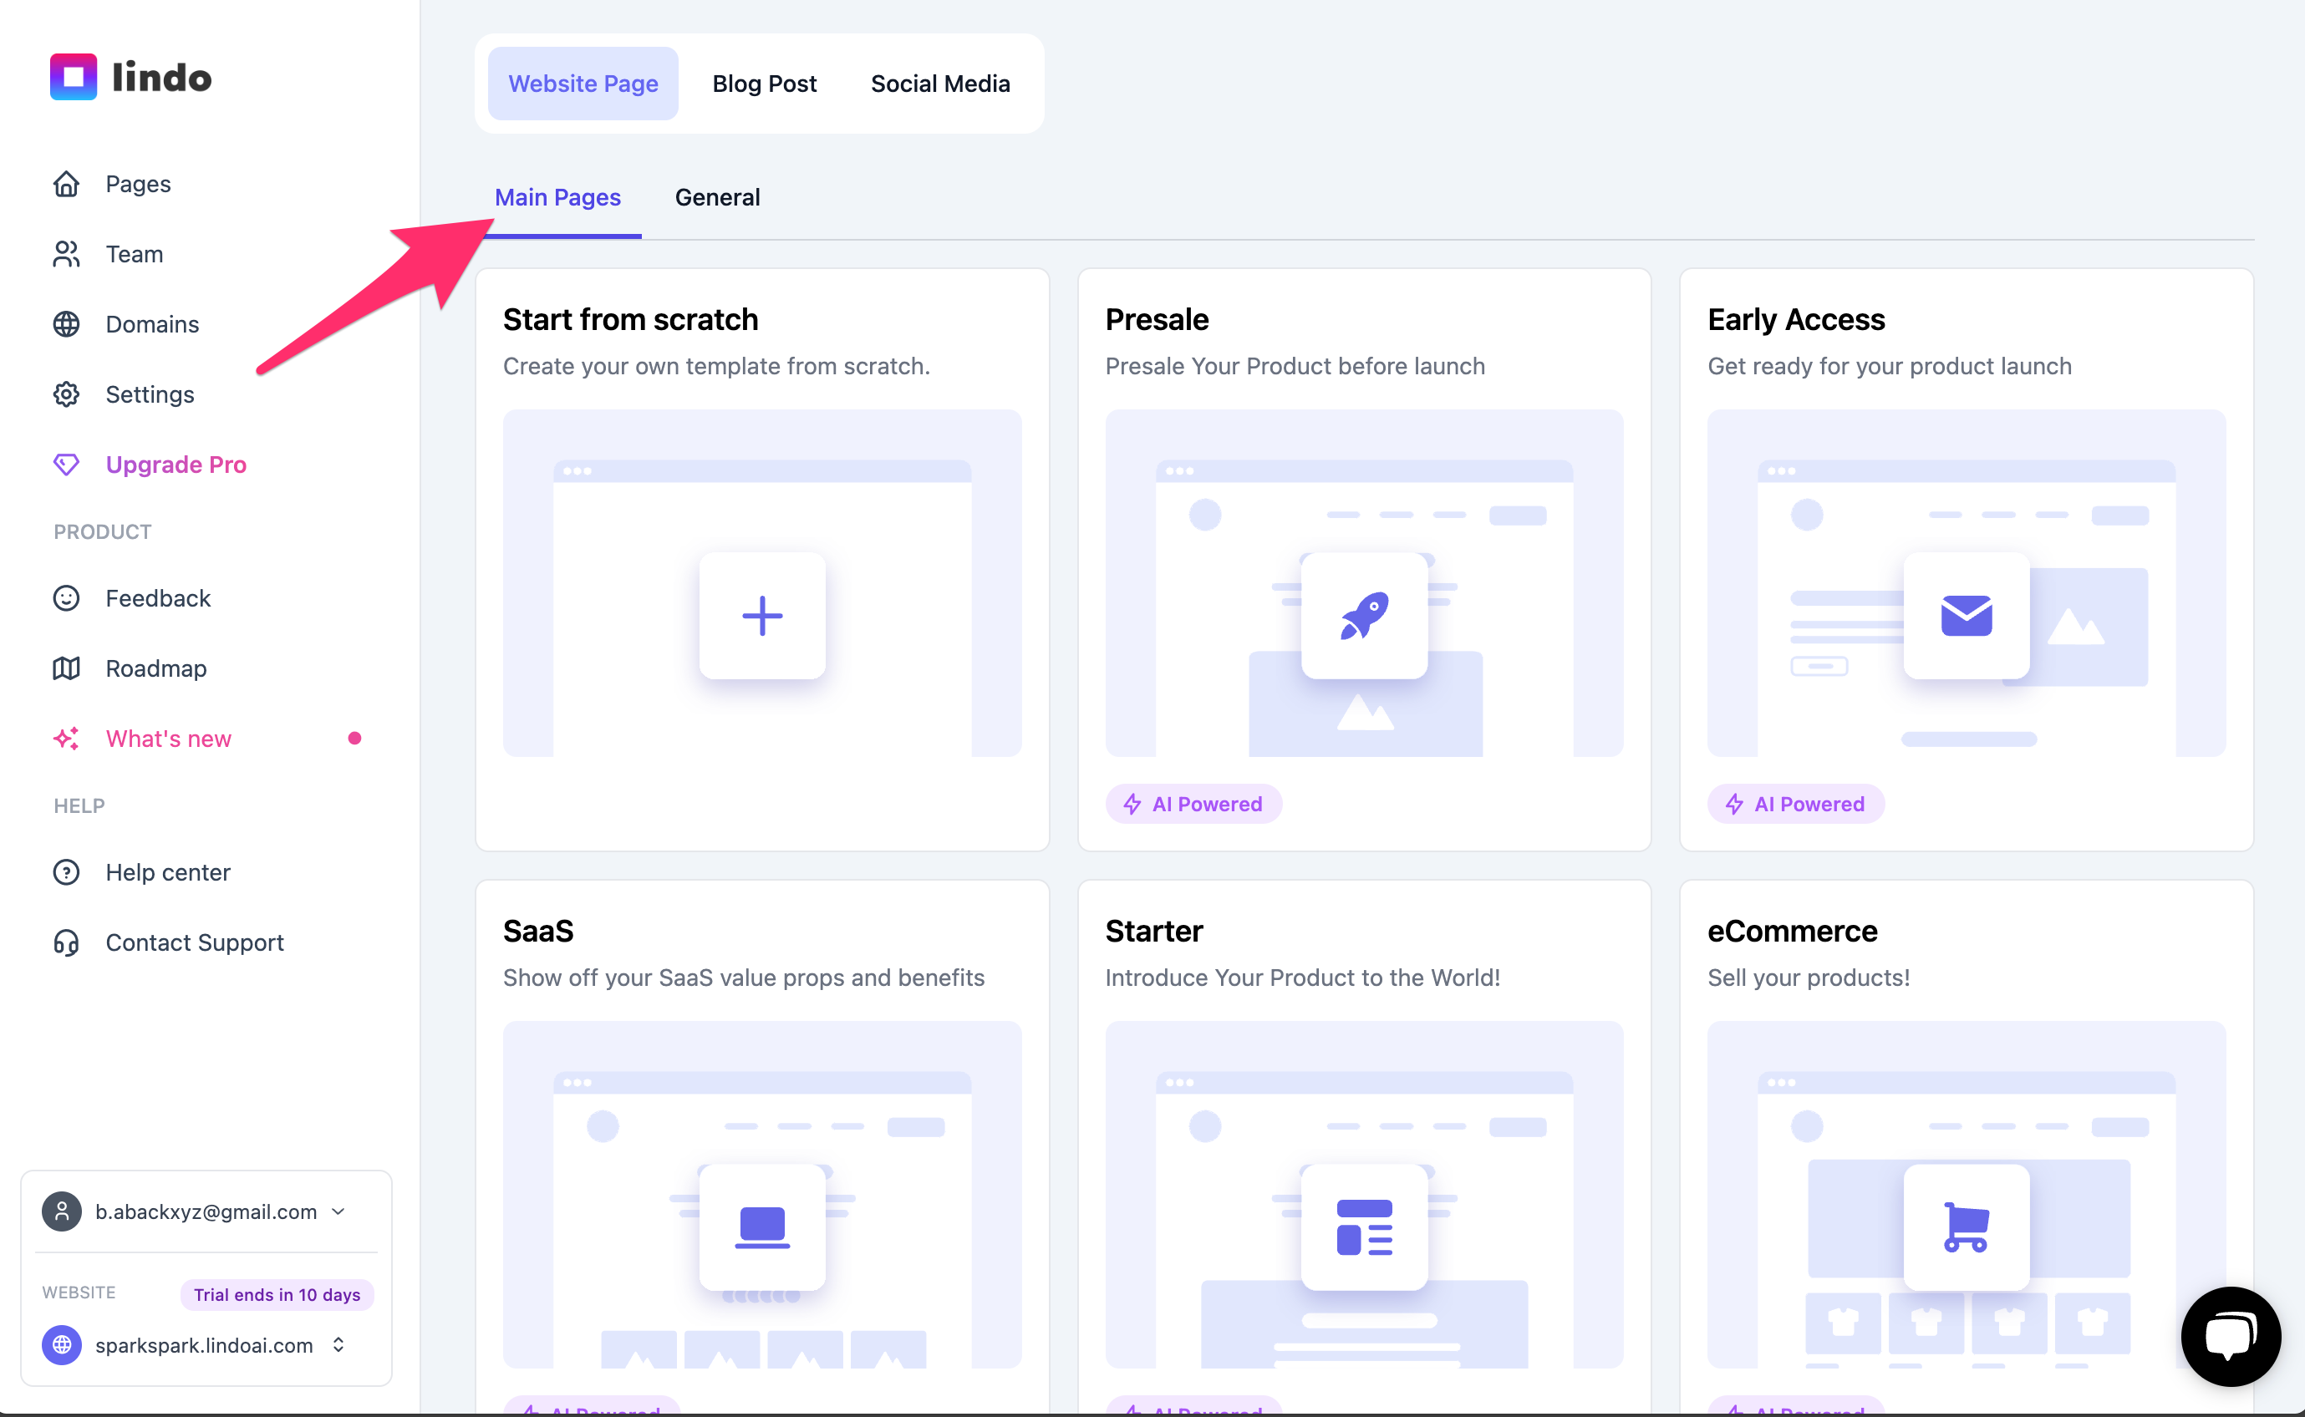Click the envelope icon on Early Access card

[1966, 616]
